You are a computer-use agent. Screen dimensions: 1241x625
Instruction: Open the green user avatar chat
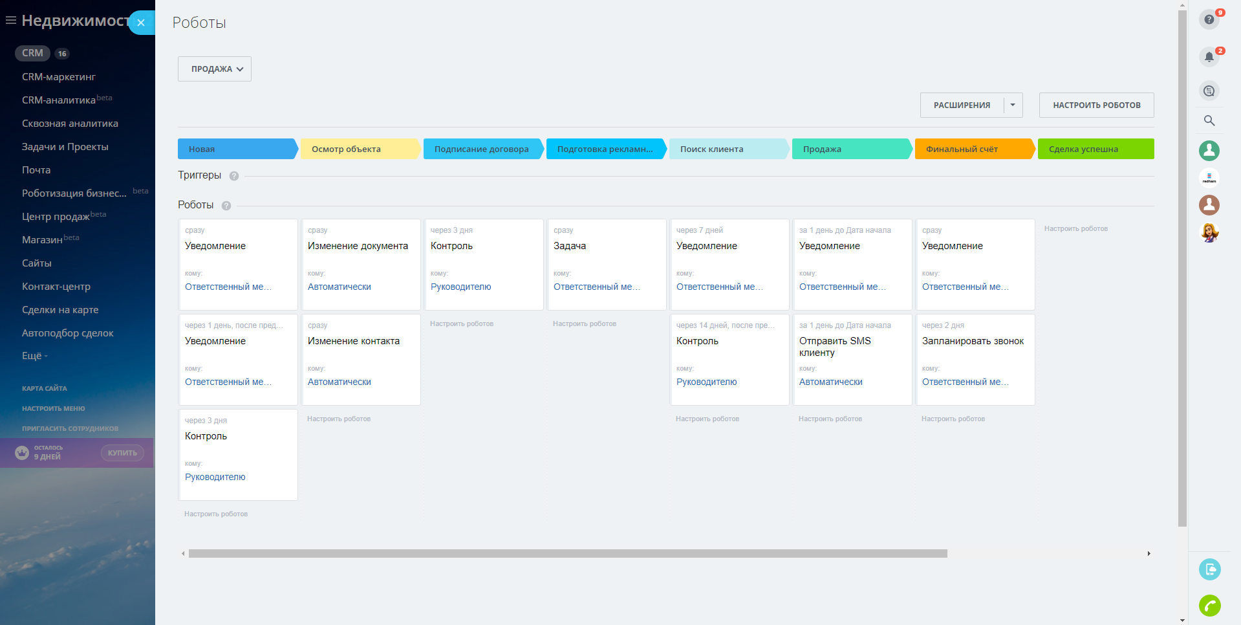pyautogui.click(x=1209, y=151)
